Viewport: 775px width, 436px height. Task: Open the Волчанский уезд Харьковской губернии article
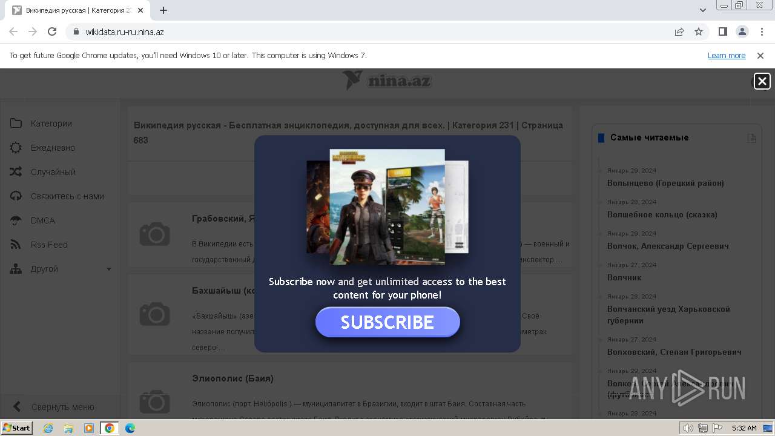click(x=668, y=315)
